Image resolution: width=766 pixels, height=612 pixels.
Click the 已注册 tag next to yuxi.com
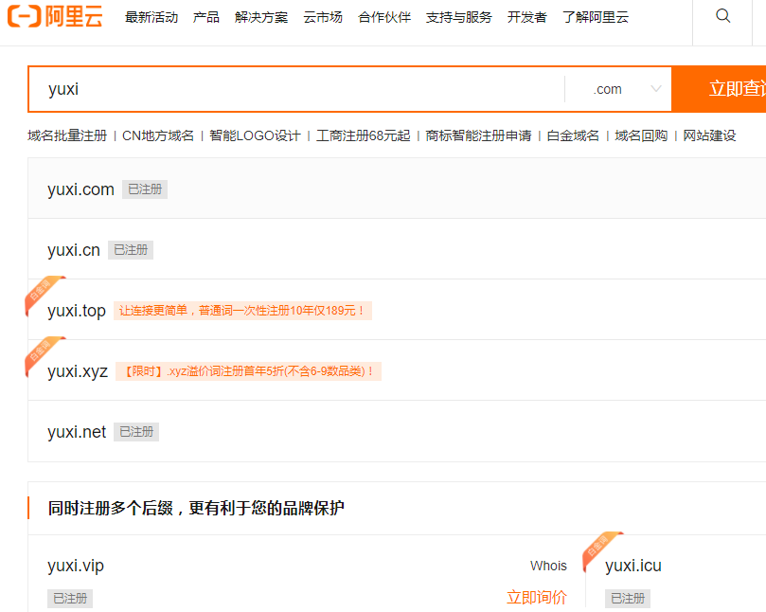(144, 189)
